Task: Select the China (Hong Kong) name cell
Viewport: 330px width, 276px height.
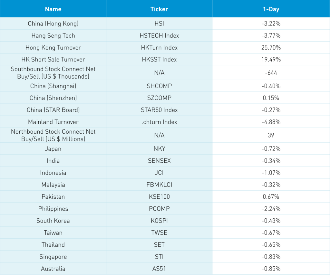Action: (x=53, y=24)
